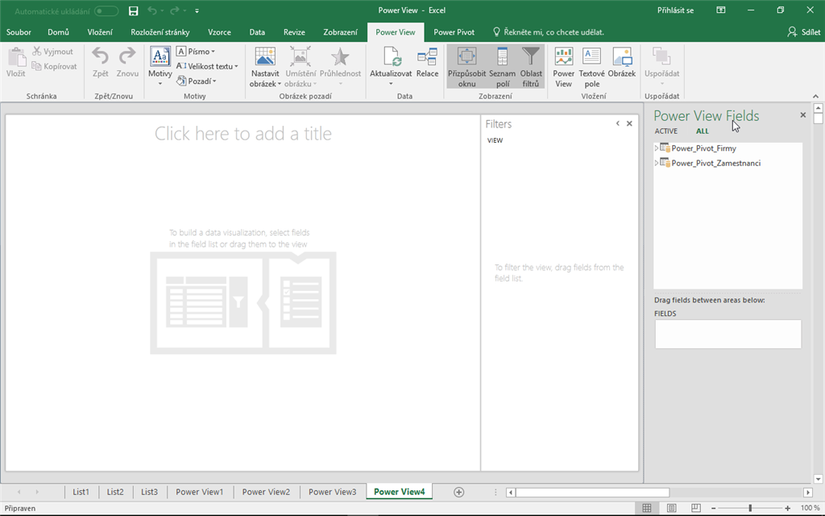This screenshot has width=825, height=516.
Task: Expand the Power_Pivot_Firmy table arrow
Action: point(656,148)
